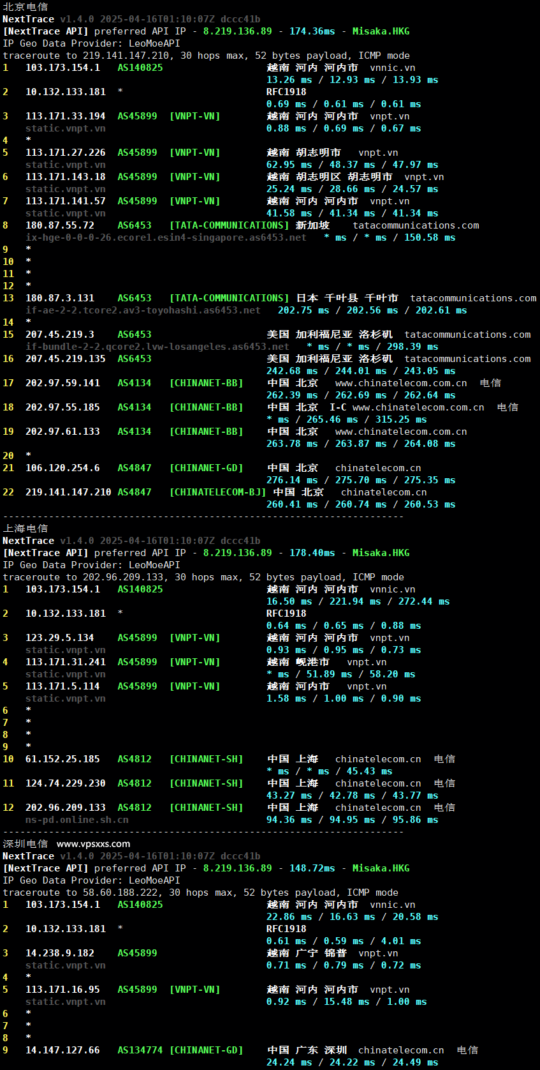540x1070 pixels.
Task: Click IP 202.97.61.133 at hop 19
Action: pos(62,432)
